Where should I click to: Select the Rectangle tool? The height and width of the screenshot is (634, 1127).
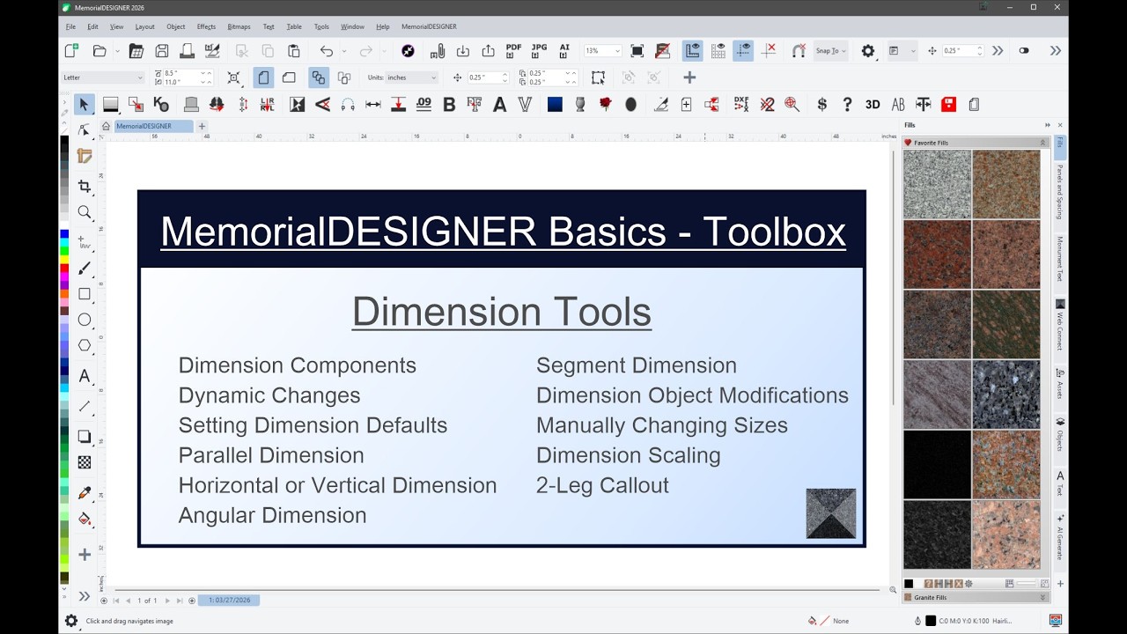click(85, 294)
